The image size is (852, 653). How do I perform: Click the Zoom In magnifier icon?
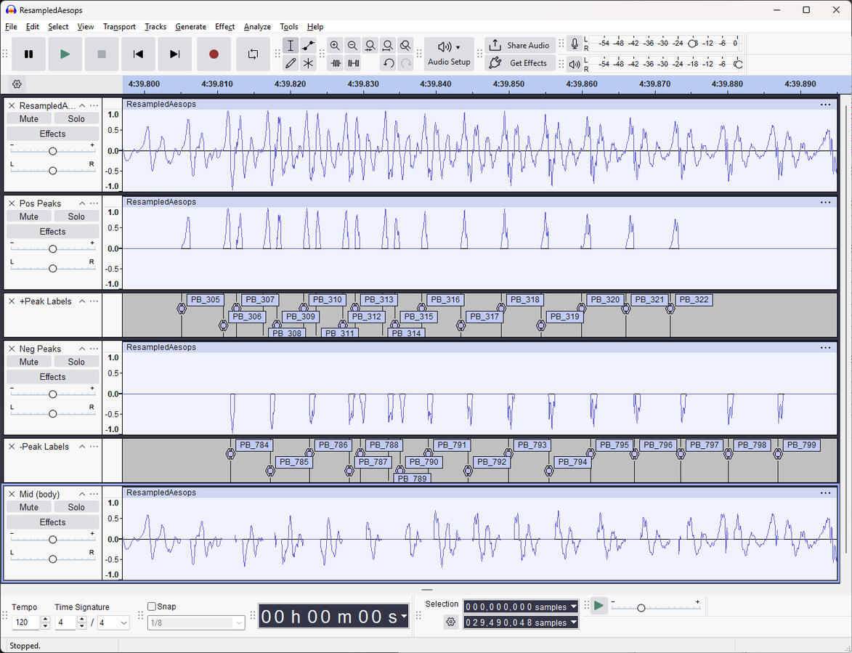pos(335,45)
